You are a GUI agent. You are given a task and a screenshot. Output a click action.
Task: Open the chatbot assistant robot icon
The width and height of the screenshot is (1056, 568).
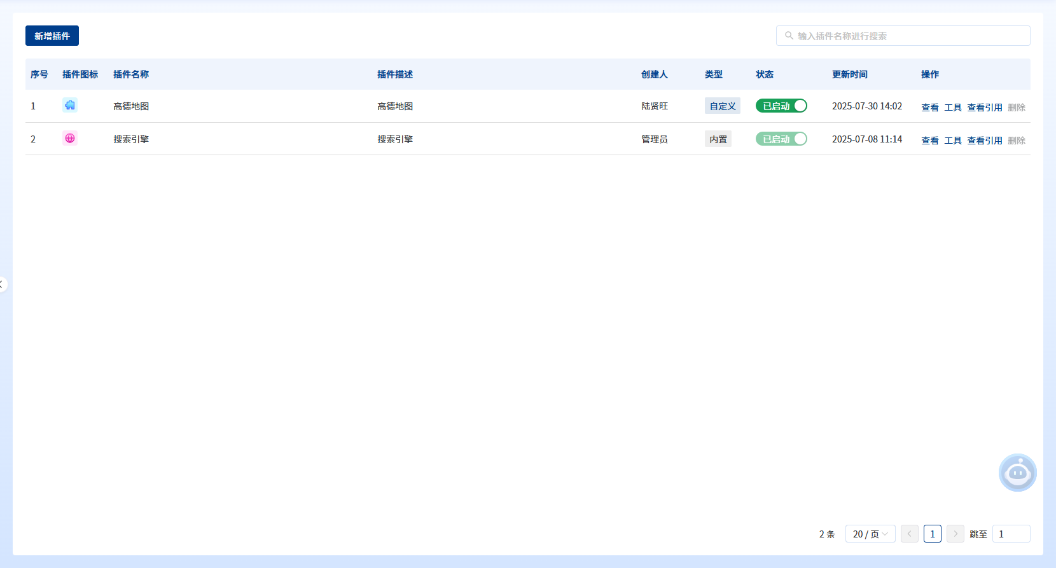coord(1017,473)
